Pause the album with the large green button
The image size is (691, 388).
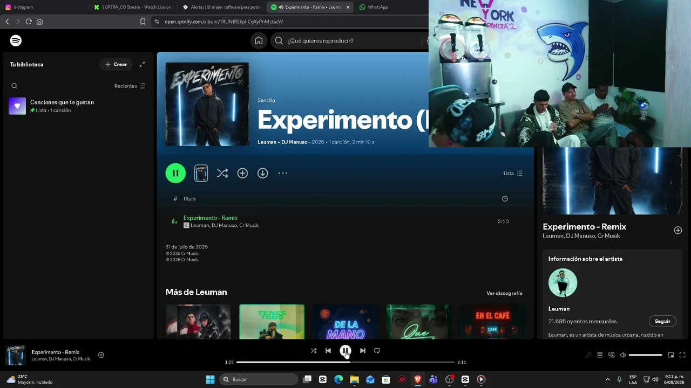coord(175,173)
